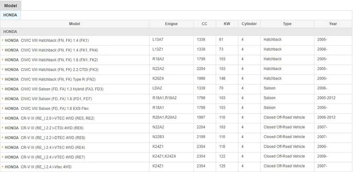Switch to the Model tab
The height and width of the screenshot is (172, 353).
point(11,6)
